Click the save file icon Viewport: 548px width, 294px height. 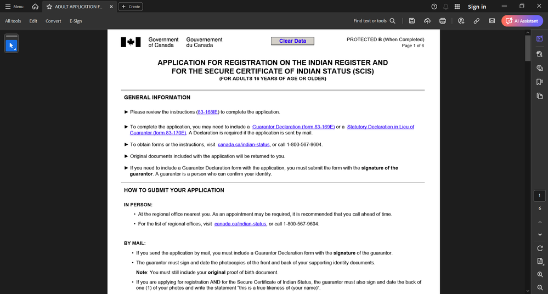412,21
